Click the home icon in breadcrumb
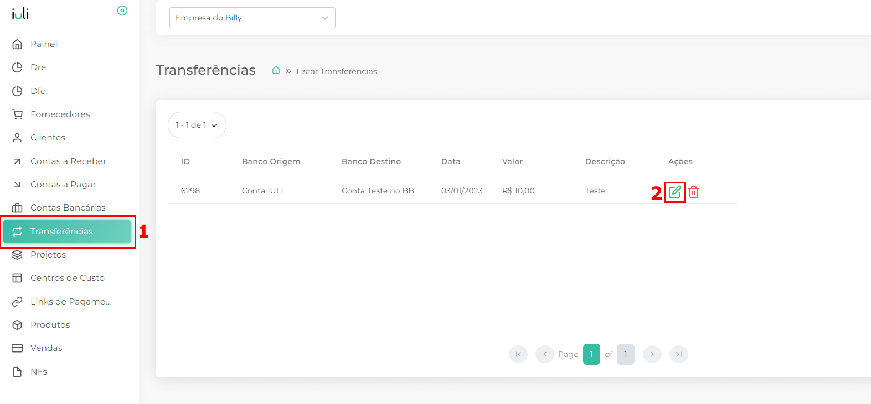871x404 pixels. pyautogui.click(x=276, y=70)
